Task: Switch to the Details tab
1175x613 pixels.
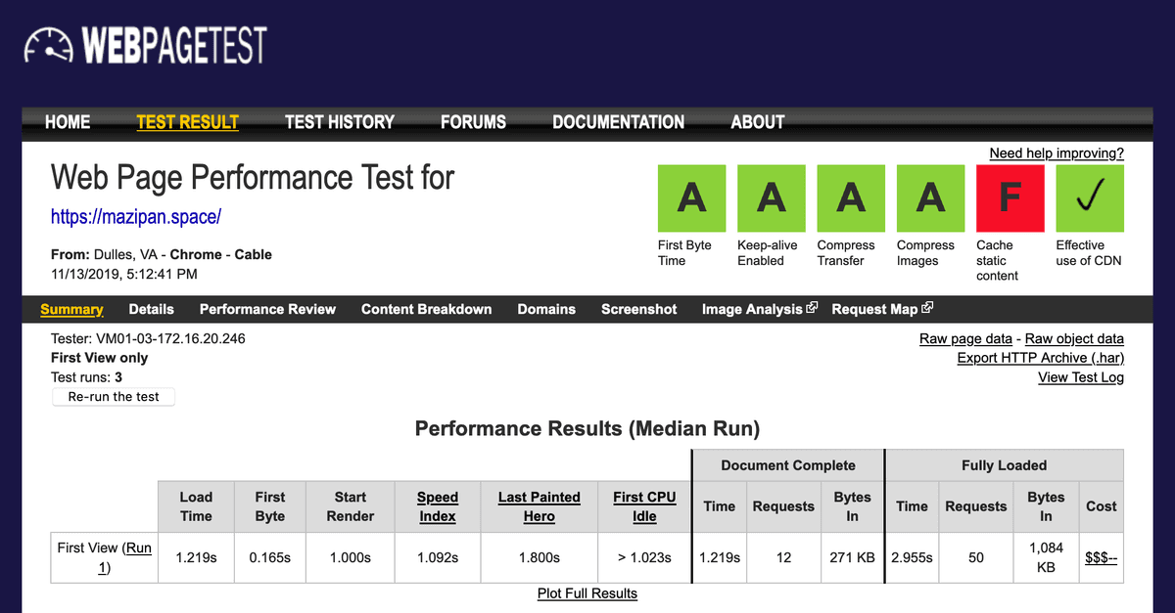Action: (x=151, y=309)
